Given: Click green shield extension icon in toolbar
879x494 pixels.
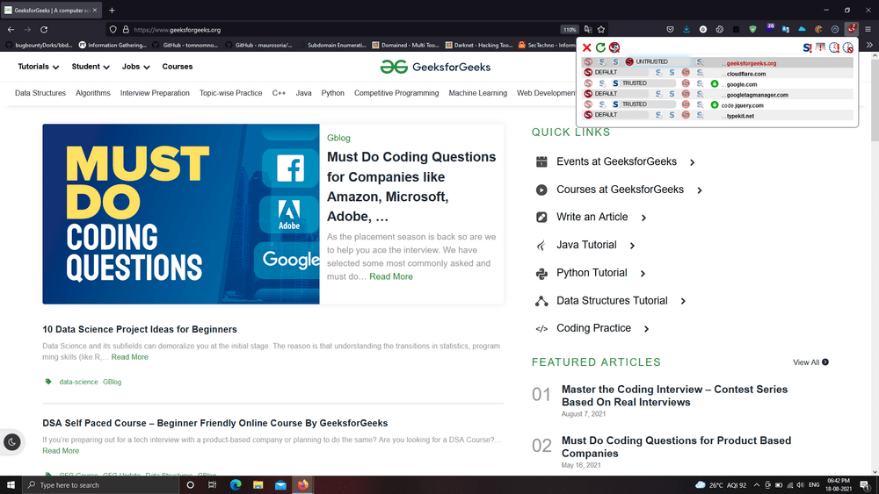Looking at the screenshot, I should tap(753, 29).
